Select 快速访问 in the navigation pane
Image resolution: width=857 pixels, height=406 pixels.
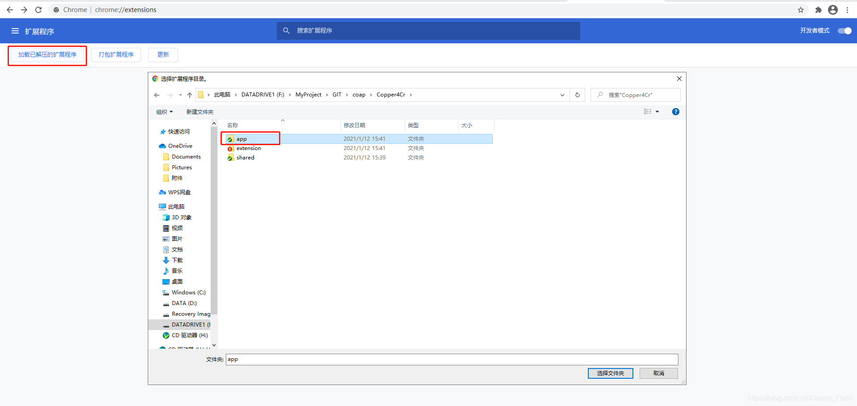coord(179,132)
